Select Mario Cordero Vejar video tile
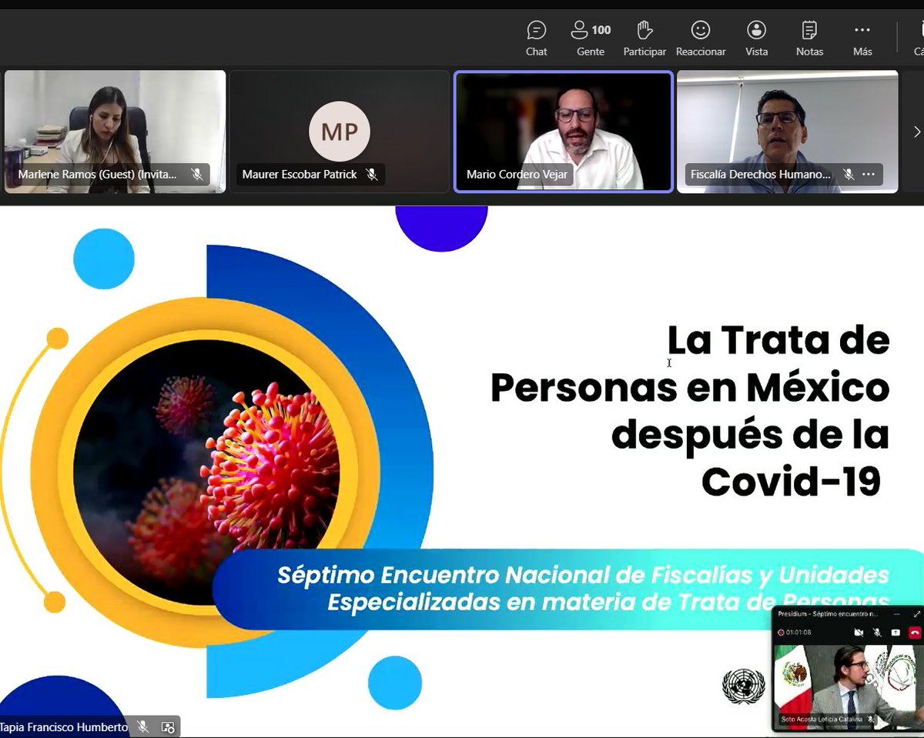Screen dimensions: 924x738 click(x=564, y=131)
